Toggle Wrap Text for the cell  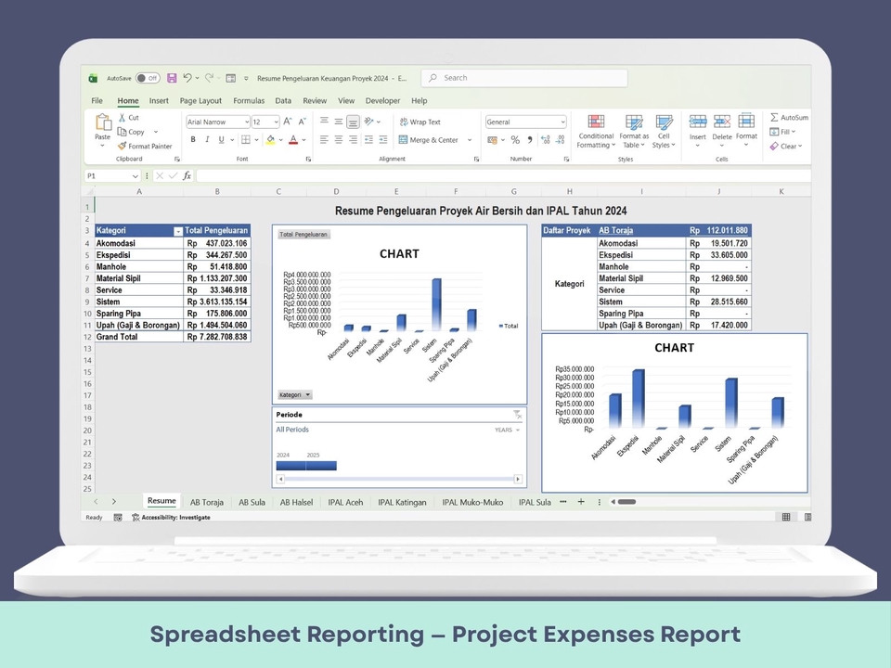coord(420,122)
